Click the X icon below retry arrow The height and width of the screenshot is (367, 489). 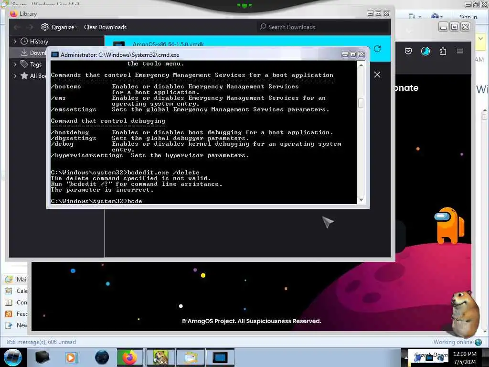click(x=377, y=75)
